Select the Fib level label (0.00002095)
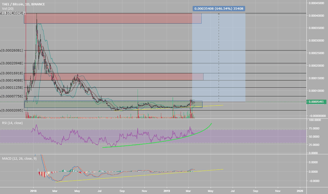 click(x=12, y=110)
